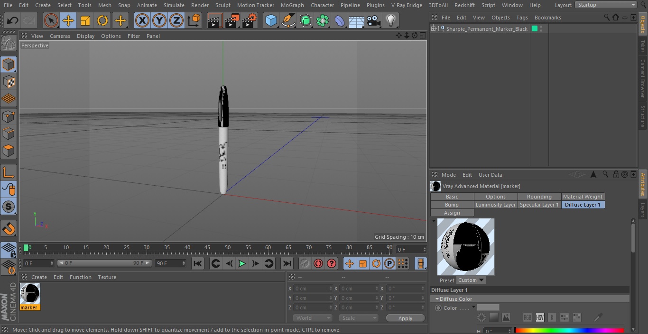Viewport: 648px width, 334px height.
Task: Toggle Position keyframe recording
Action: coord(350,263)
